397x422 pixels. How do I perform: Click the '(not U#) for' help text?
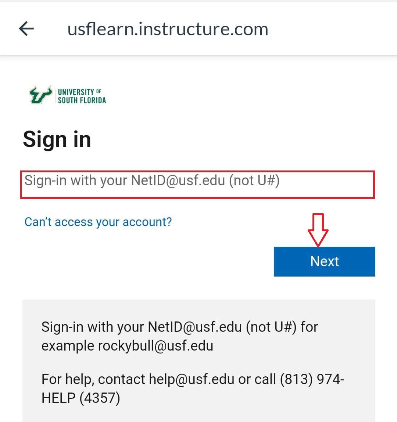[x=282, y=327]
